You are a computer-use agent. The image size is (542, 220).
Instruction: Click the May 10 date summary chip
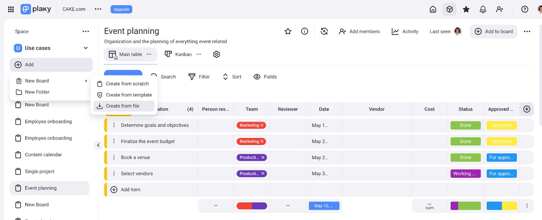[x=324, y=206]
